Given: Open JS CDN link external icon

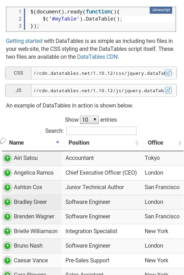Looking at the screenshot, I should point(168,90).
